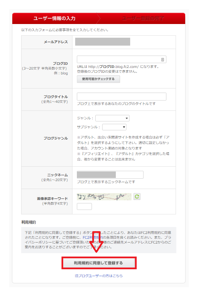Click text ブログ上で表示するあなたのブログのタイトルです

pos(116,104)
